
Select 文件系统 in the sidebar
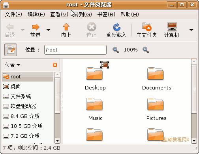(x=28, y=96)
